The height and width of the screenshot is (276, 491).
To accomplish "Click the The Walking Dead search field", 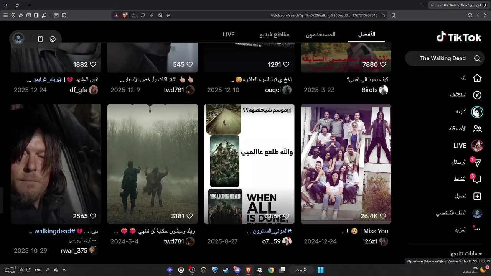I will [x=445, y=58].
